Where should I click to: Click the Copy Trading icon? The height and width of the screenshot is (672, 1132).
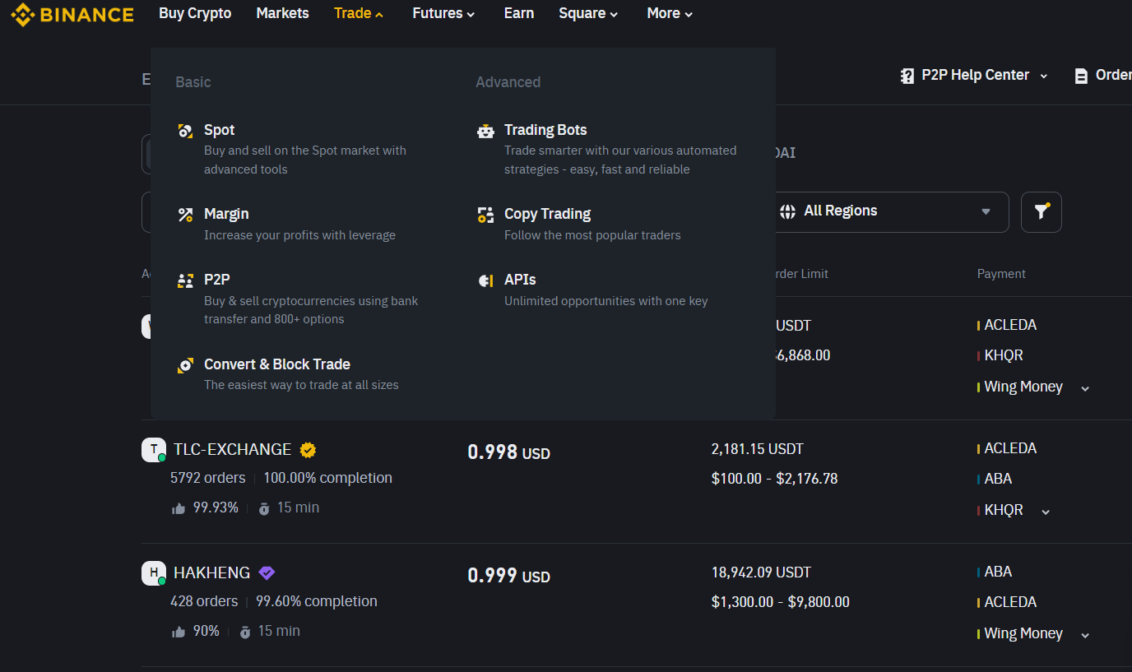coord(486,215)
